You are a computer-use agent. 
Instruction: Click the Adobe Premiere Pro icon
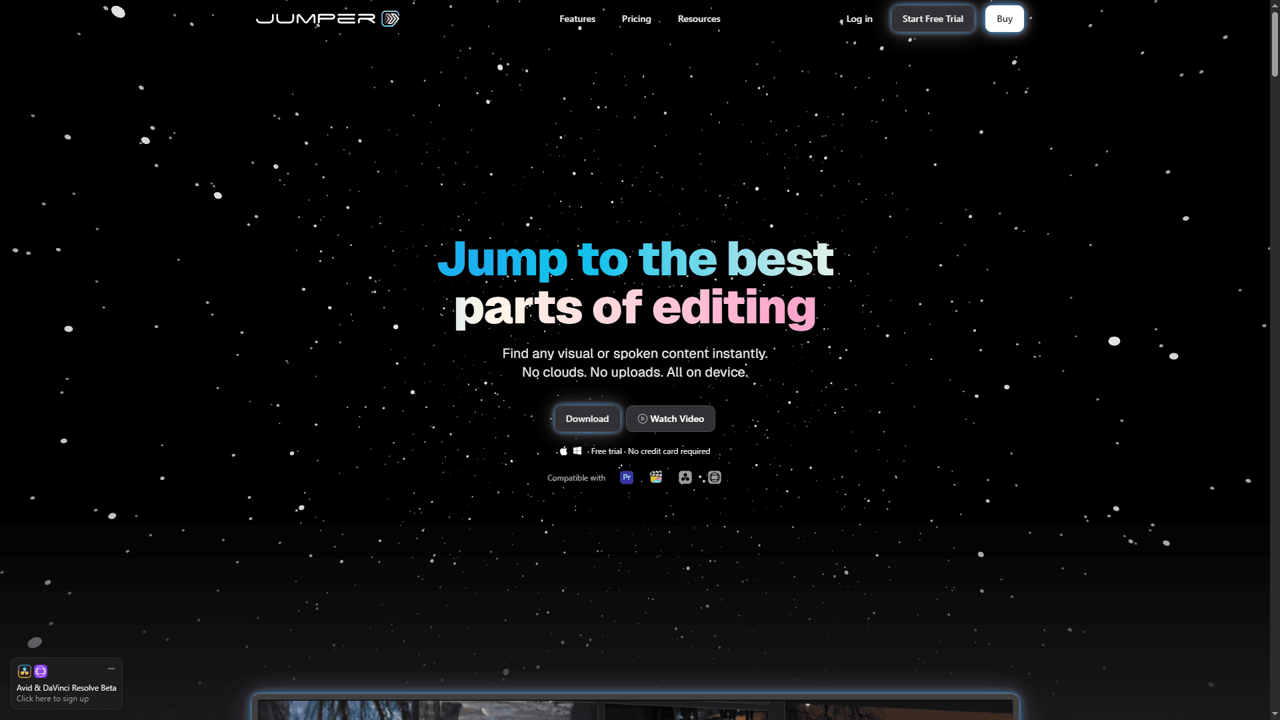coord(627,477)
